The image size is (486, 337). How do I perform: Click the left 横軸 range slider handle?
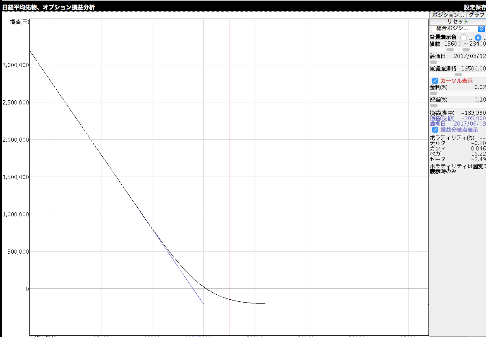click(x=450, y=50)
